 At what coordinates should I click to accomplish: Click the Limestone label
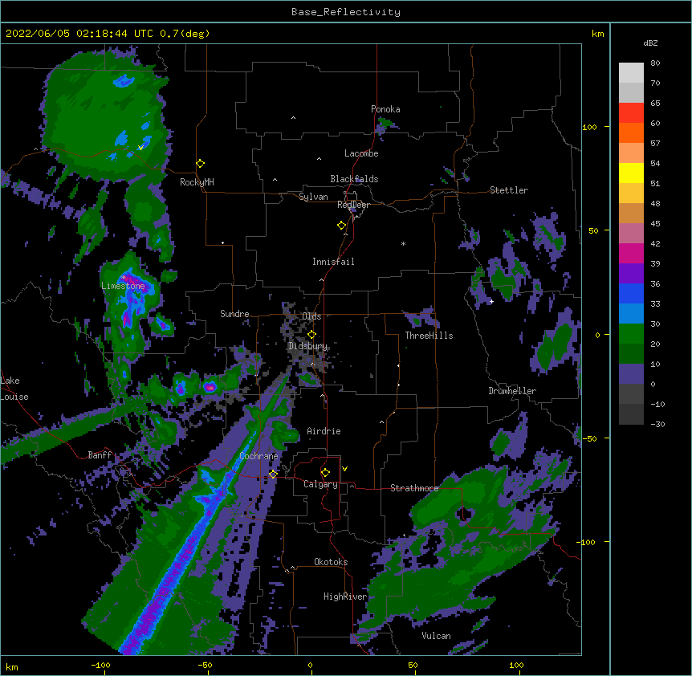point(123,286)
